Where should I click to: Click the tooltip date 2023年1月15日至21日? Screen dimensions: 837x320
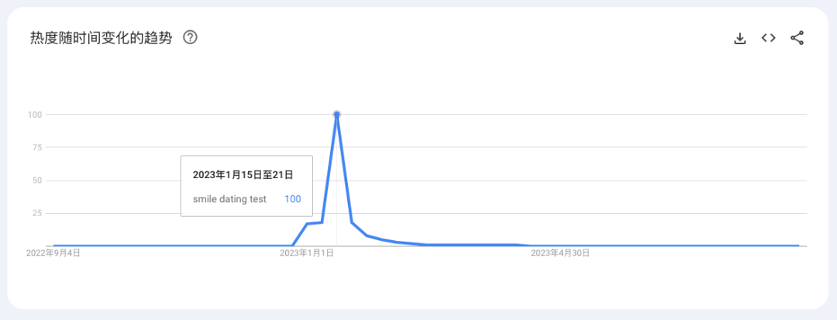click(243, 175)
